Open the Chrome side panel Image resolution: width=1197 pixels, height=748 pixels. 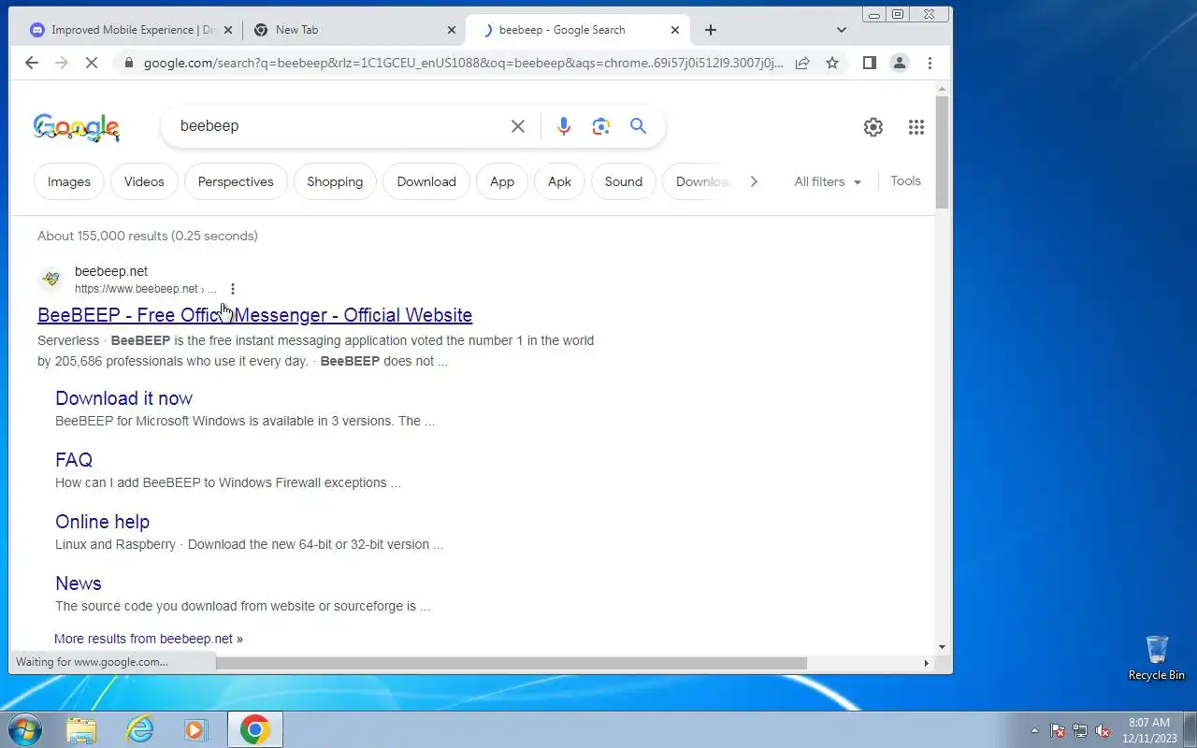click(870, 63)
